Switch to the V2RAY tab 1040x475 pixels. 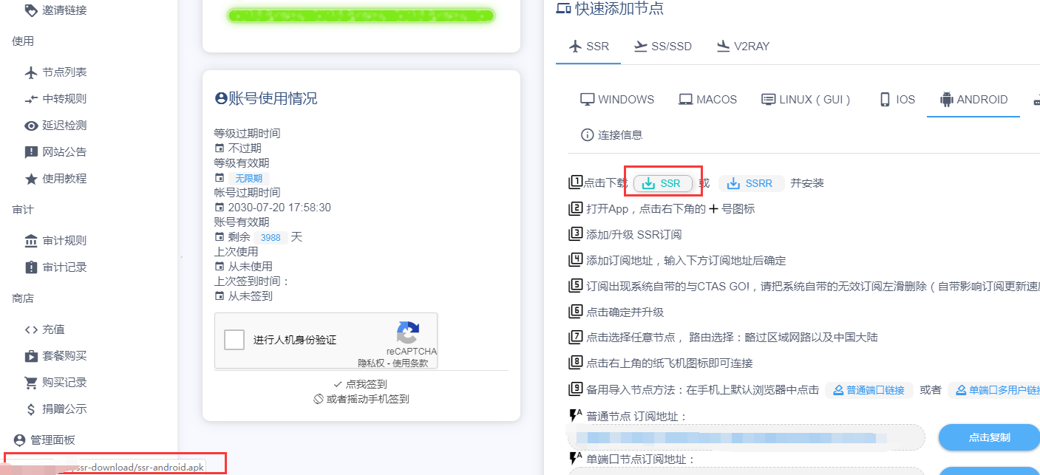pos(743,47)
